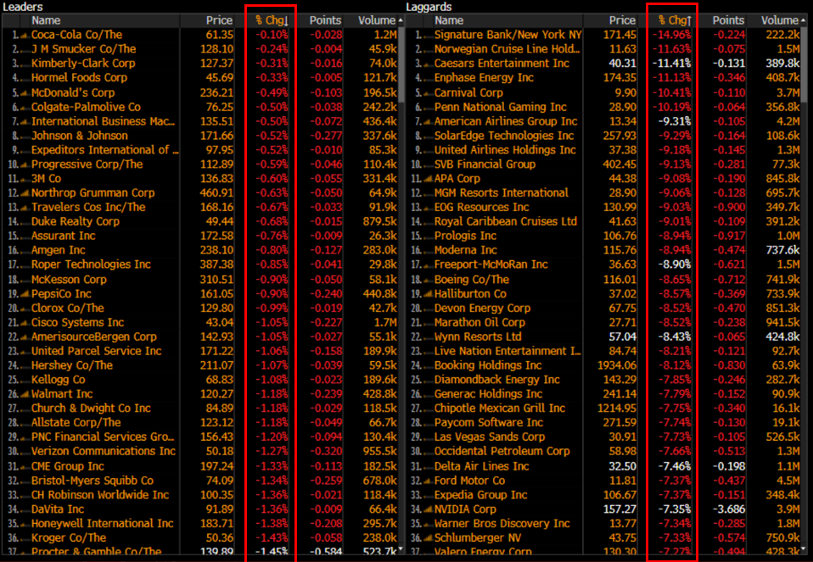The width and height of the screenshot is (813, 562).
Task: Select Moderna Inc name
Action: tap(466, 250)
